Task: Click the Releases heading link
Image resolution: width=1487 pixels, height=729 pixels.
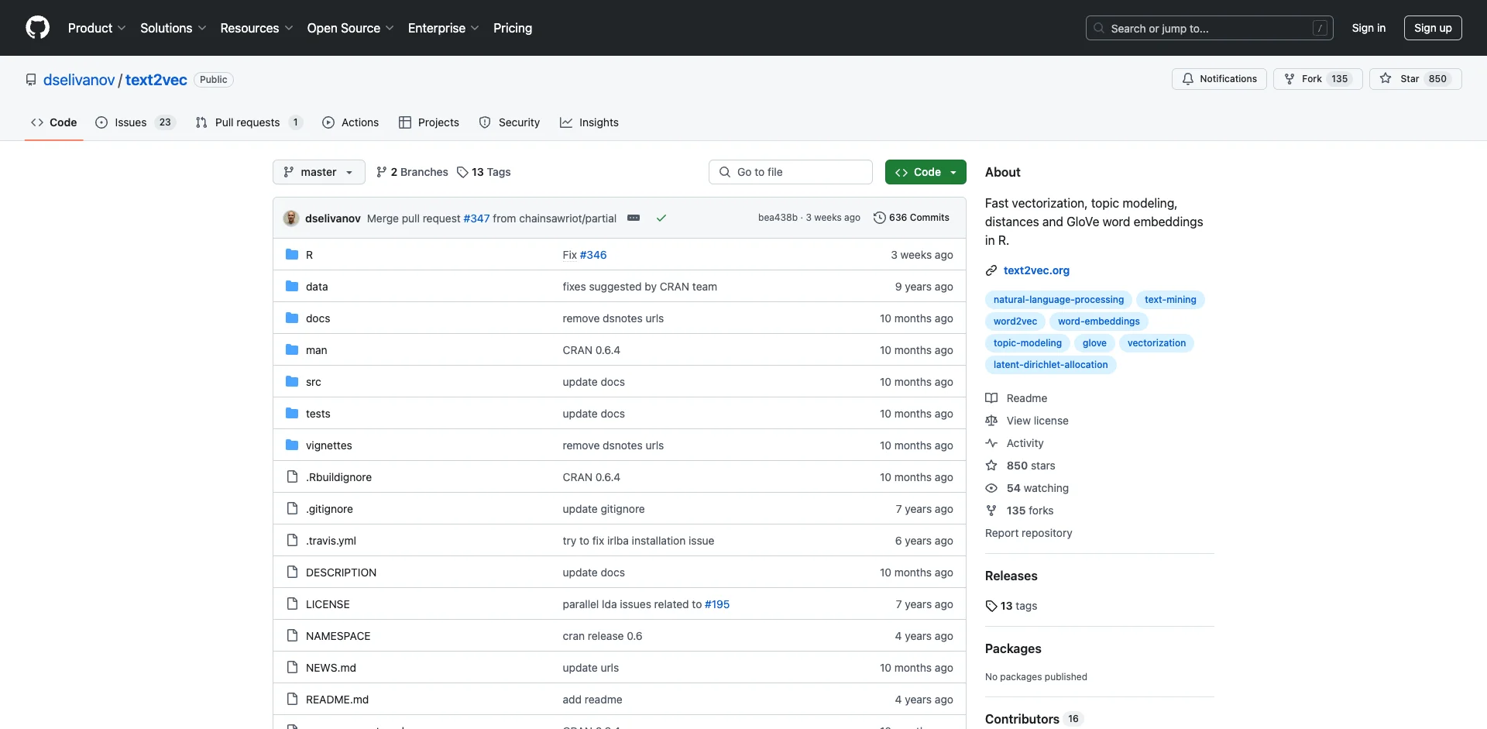Action: click(1011, 576)
